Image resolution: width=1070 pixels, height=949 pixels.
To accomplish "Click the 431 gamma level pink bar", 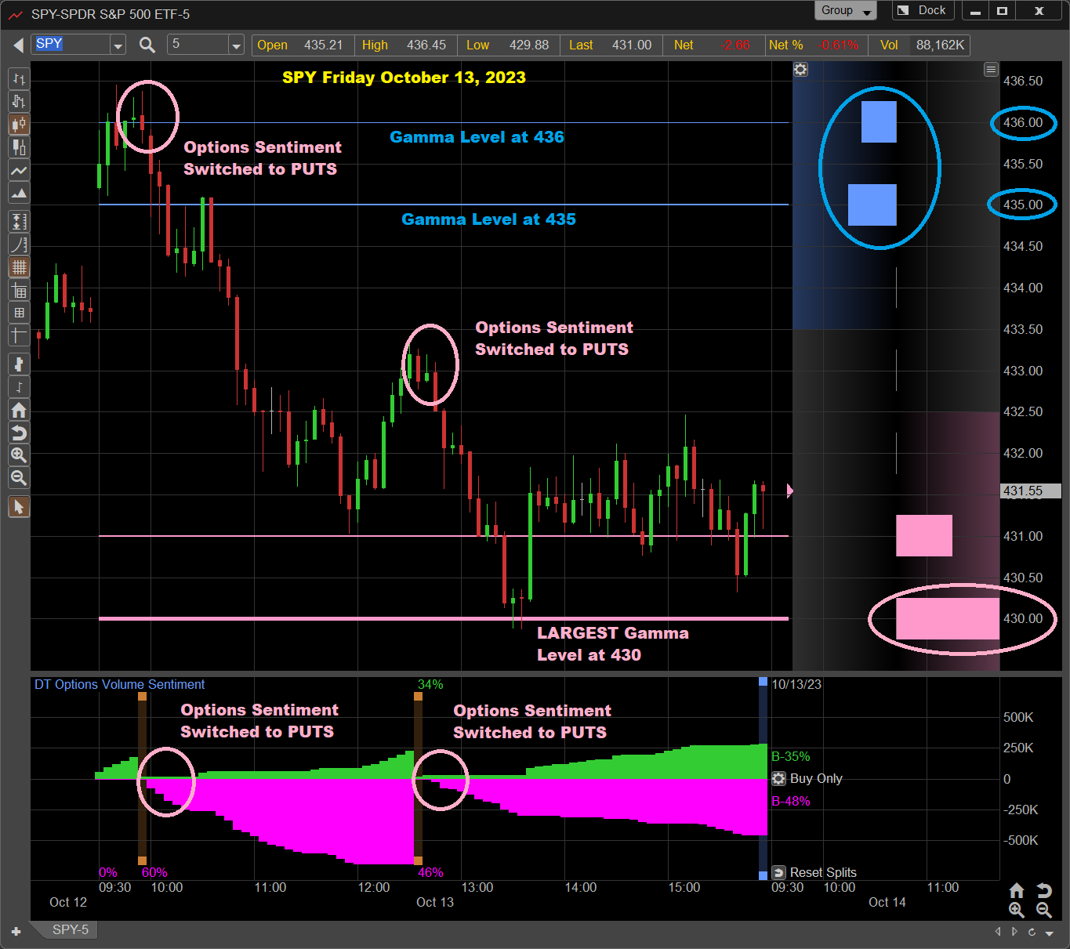I will (924, 536).
